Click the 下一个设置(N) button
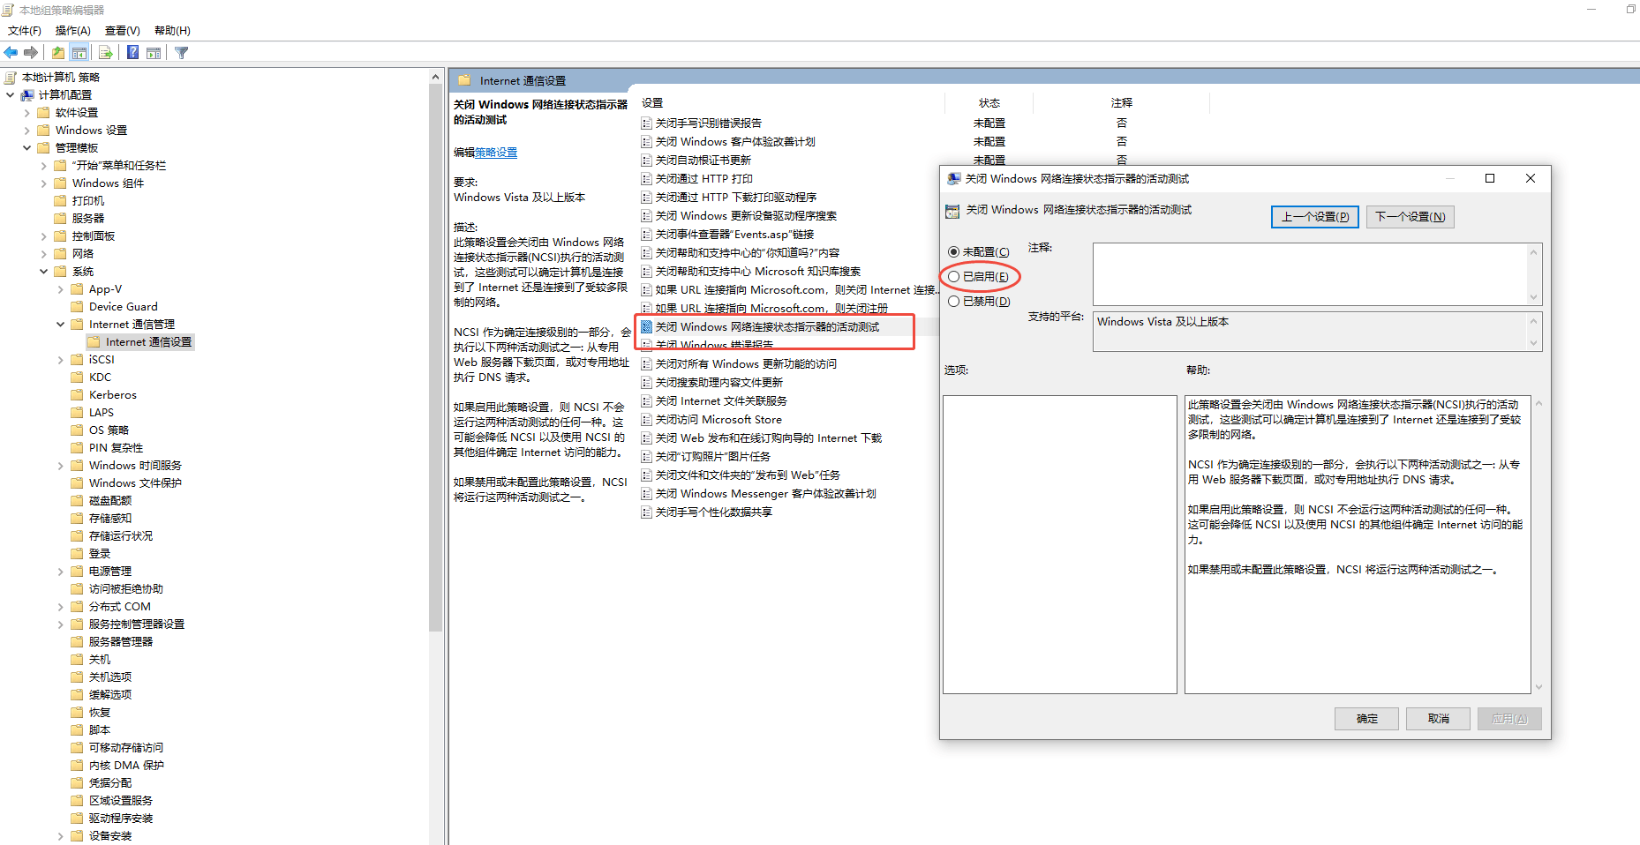 [x=1411, y=217]
